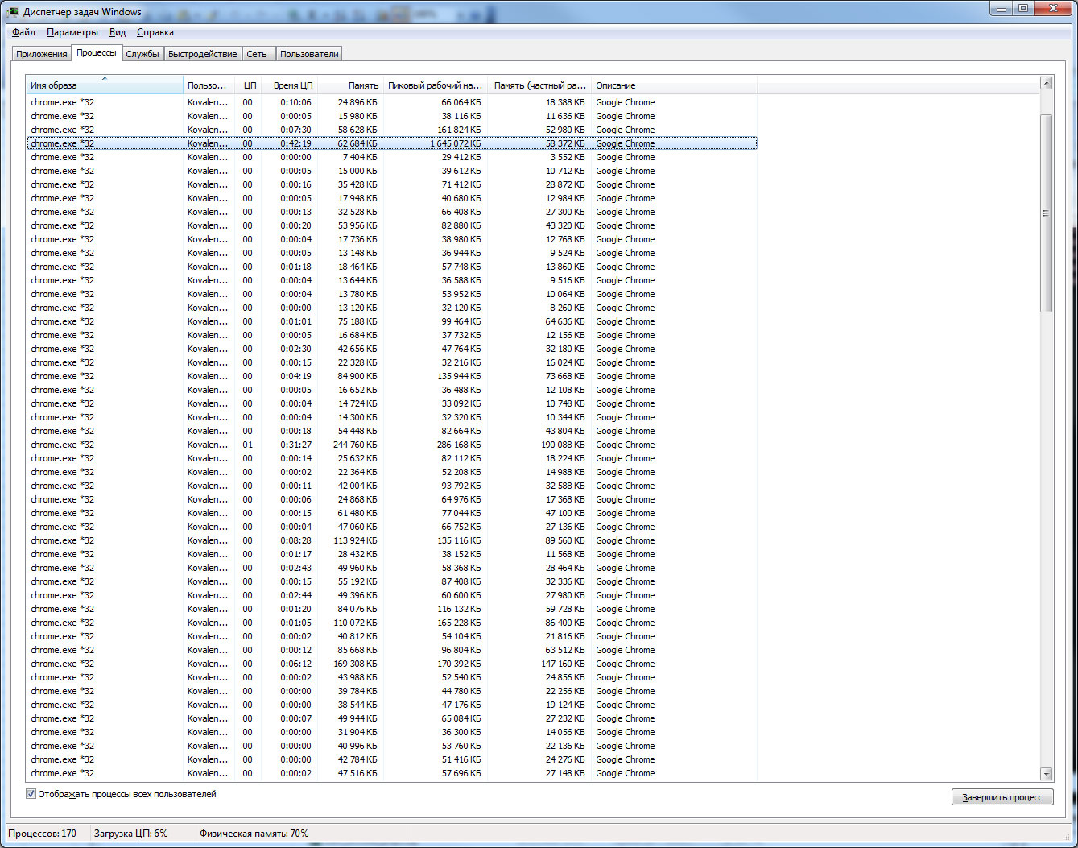Click the private memory cell 147 160 КБ

point(563,664)
